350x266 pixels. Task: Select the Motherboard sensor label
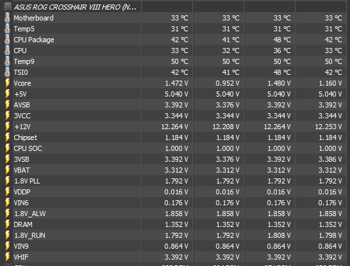[x=34, y=18]
